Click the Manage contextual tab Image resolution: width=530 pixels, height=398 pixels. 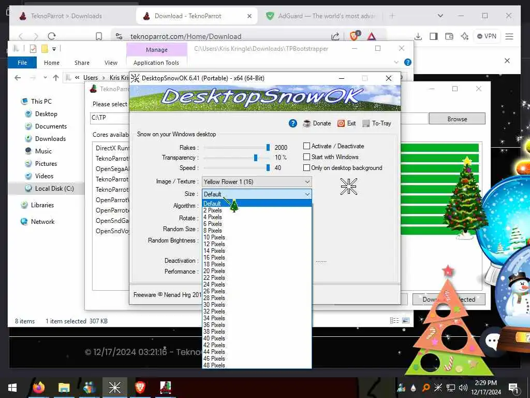click(157, 50)
